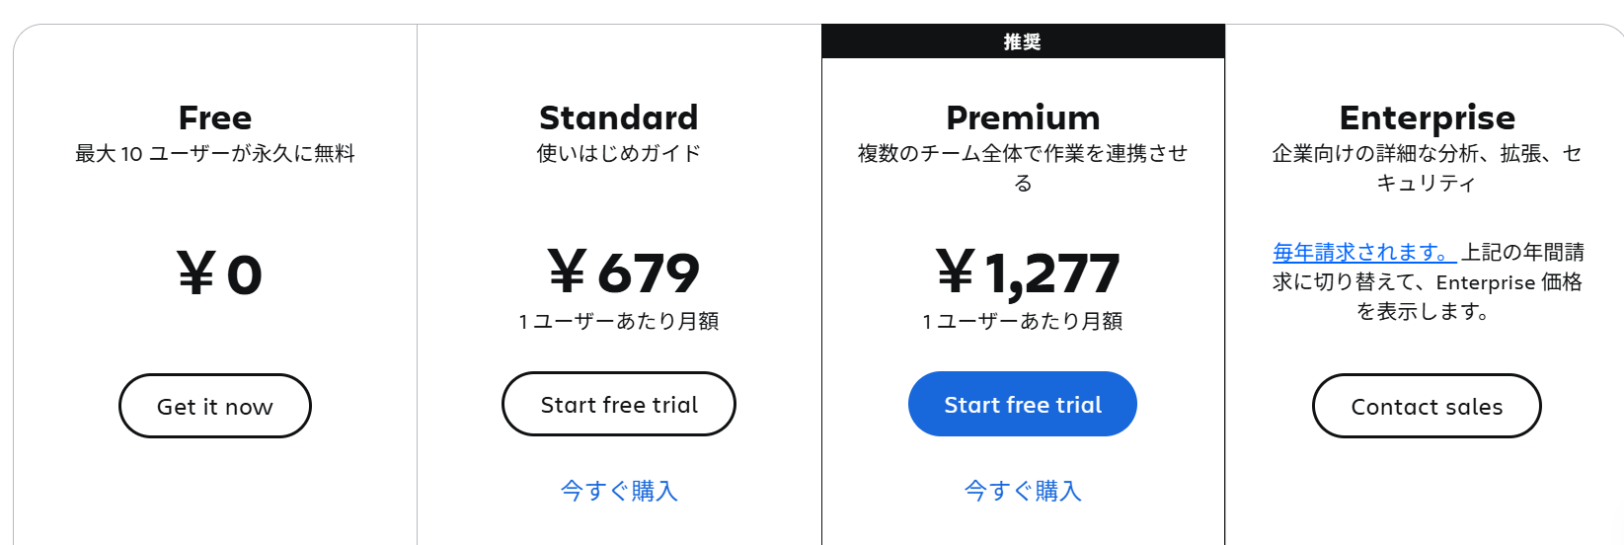Click the black 推奨 banner above Premium
The width and height of the screenshot is (1624, 545).
pyautogui.click(x=1023, y=41)
